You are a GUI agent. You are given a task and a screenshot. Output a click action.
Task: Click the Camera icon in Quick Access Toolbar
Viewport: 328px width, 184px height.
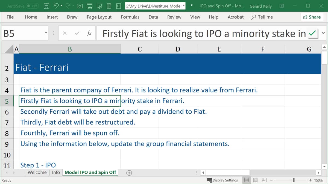(x=80, y=6)
